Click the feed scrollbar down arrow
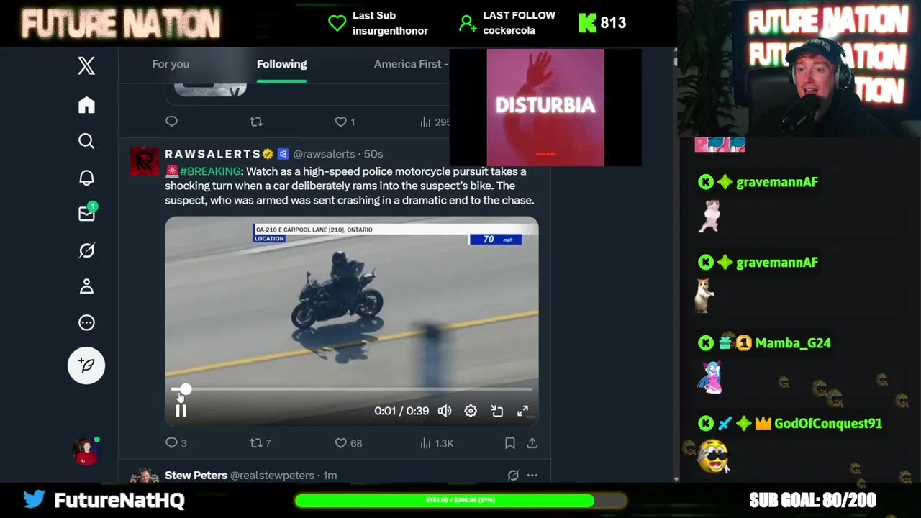 point(675,479)
